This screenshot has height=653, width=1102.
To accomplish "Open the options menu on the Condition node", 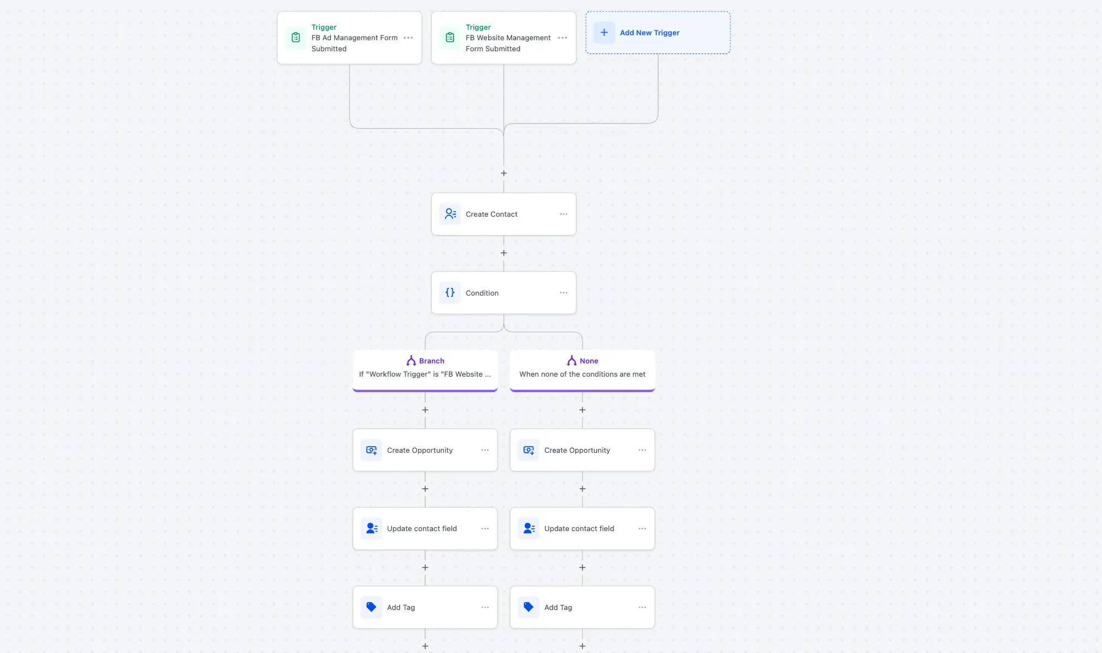I will tap(563, 292).
